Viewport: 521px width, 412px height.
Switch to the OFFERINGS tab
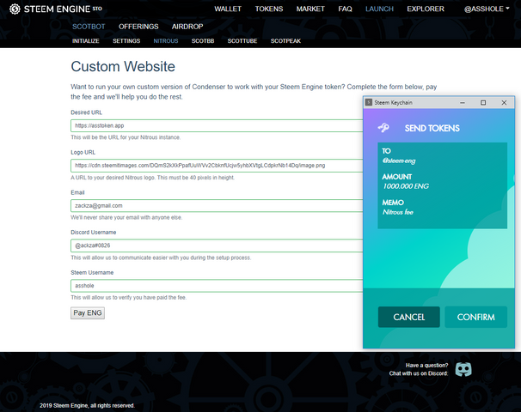point(138,27)
